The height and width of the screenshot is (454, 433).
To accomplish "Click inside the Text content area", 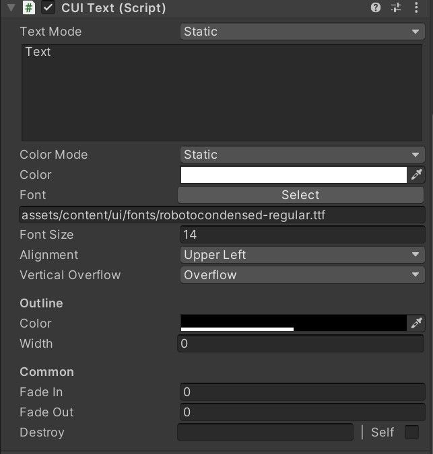I will click(222, 93).
